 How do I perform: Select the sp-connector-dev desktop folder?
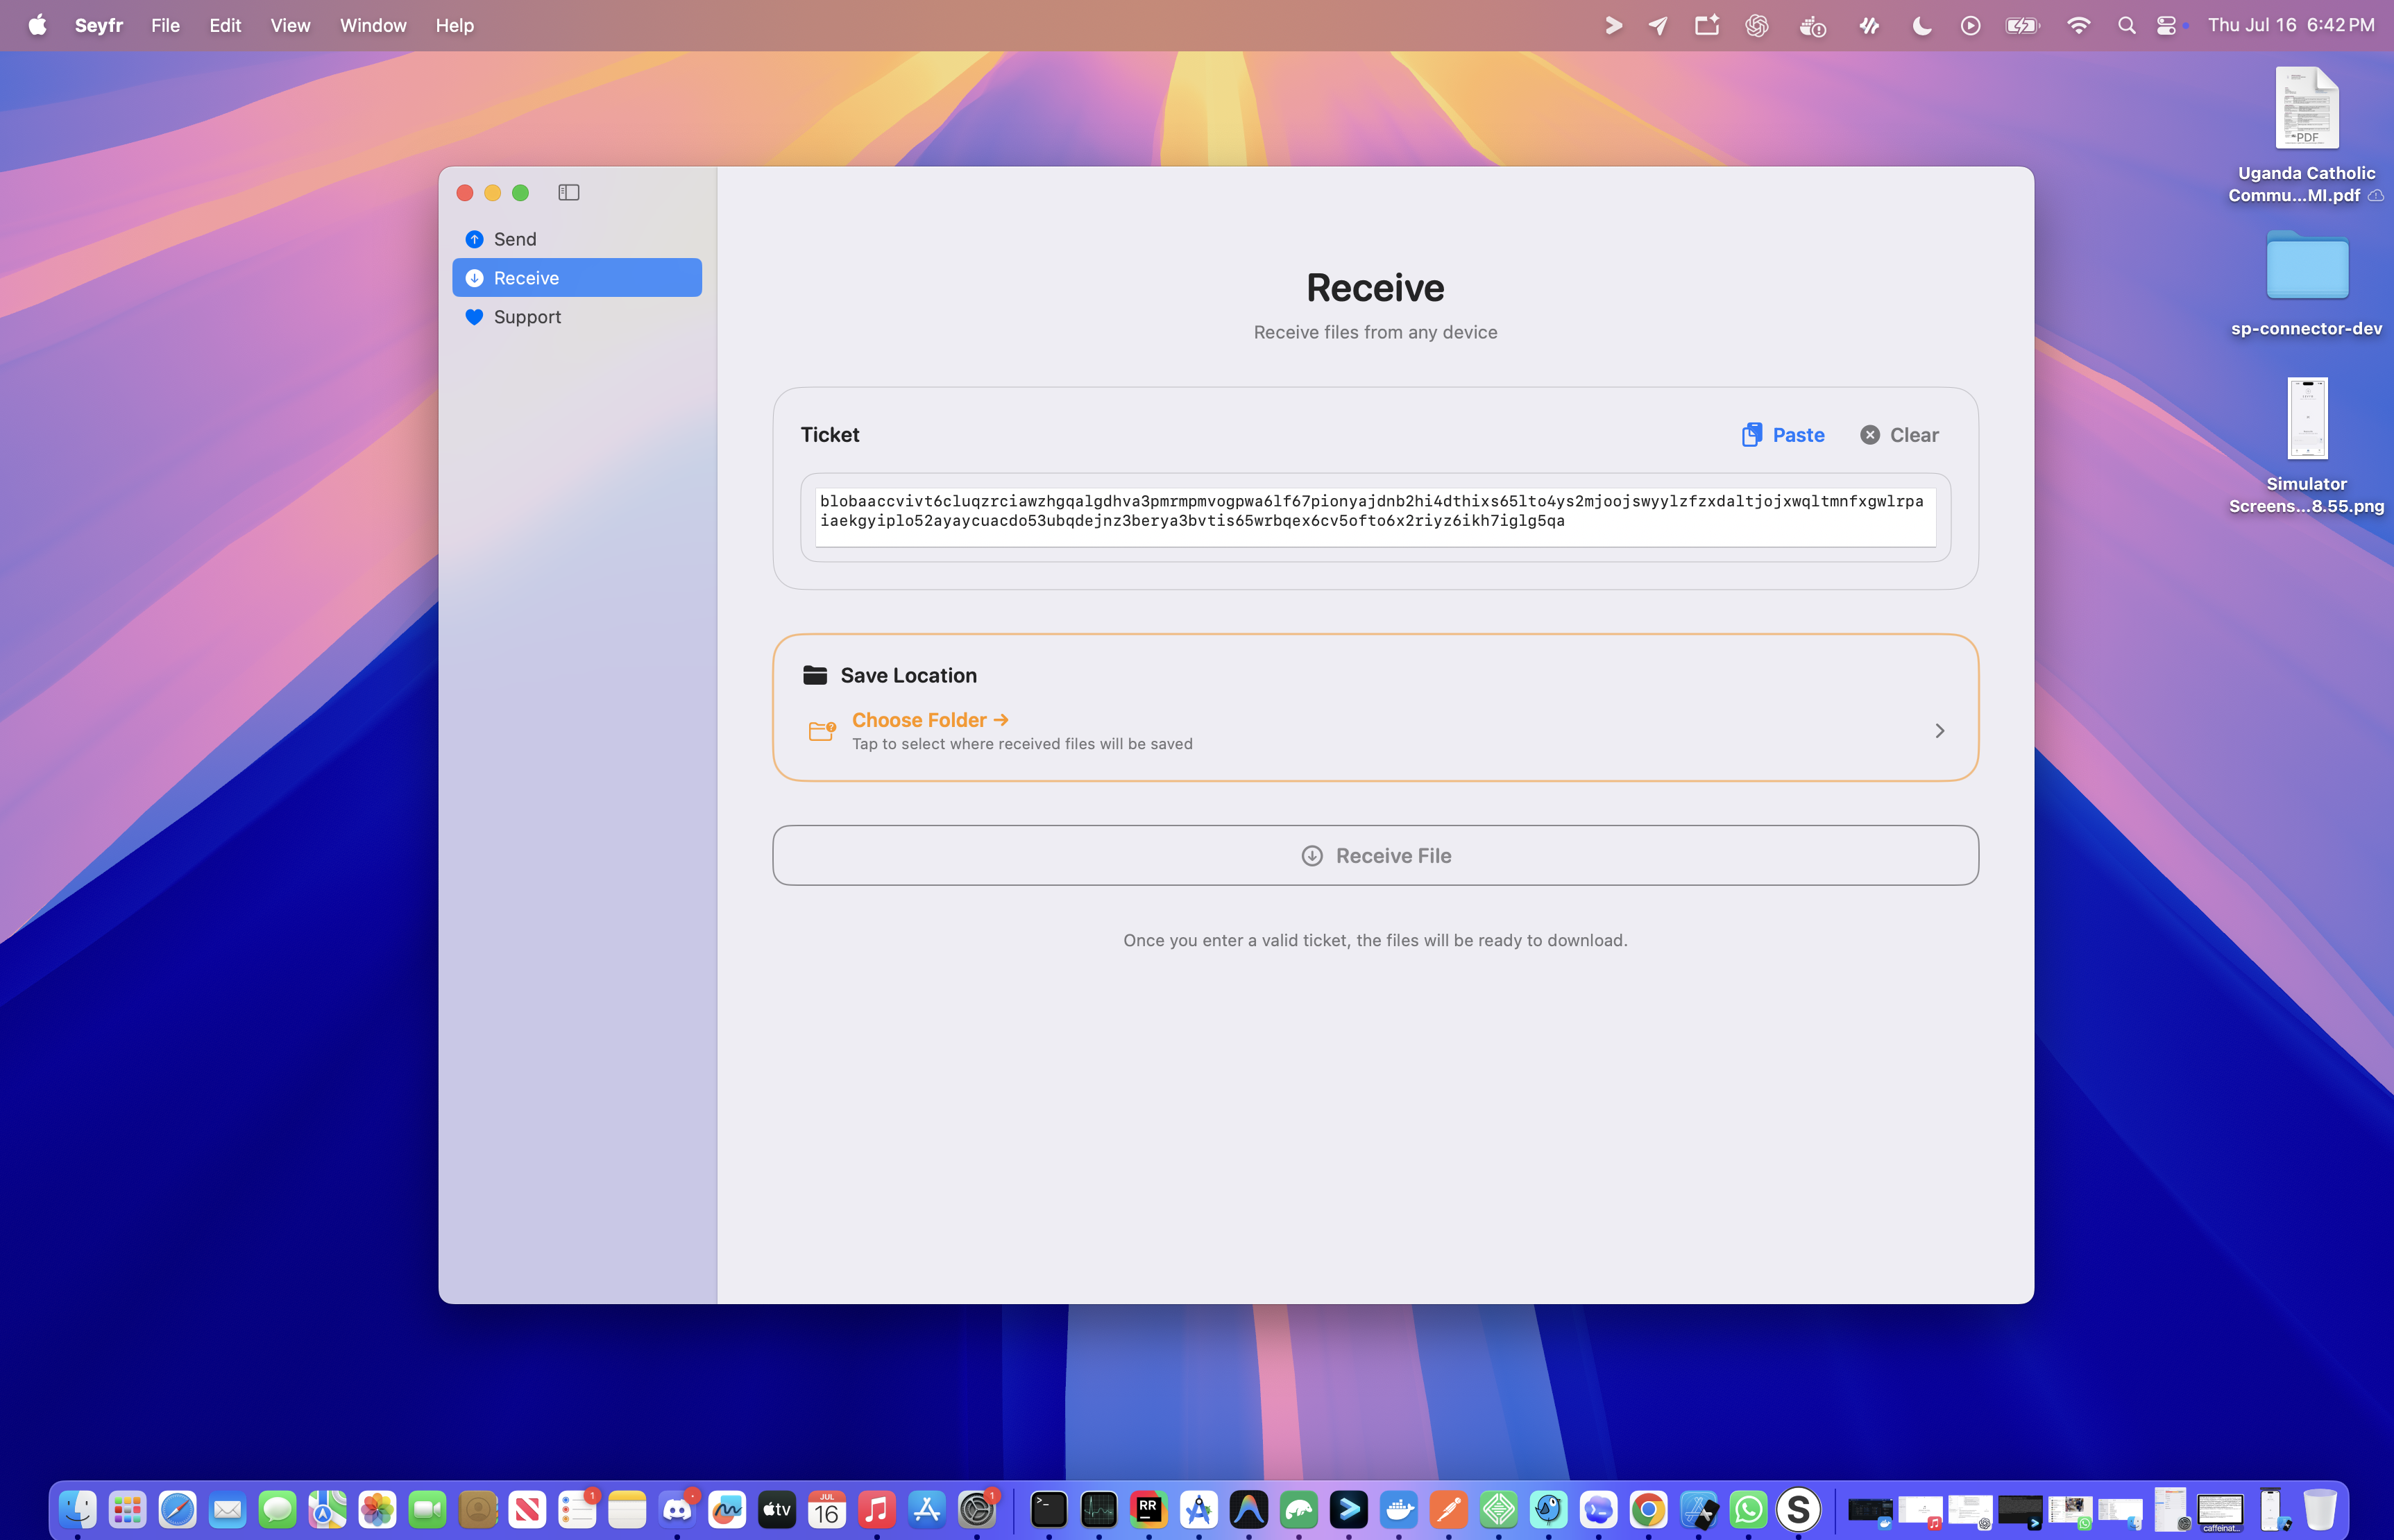pyautogui.click(x=2306, y=283)
